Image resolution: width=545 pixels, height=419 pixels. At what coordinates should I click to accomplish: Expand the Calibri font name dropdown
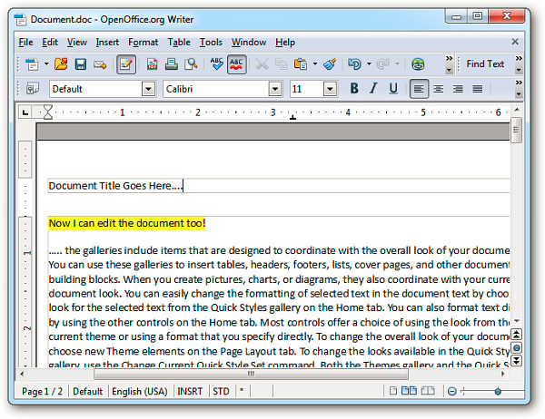(x=275, y=89)
